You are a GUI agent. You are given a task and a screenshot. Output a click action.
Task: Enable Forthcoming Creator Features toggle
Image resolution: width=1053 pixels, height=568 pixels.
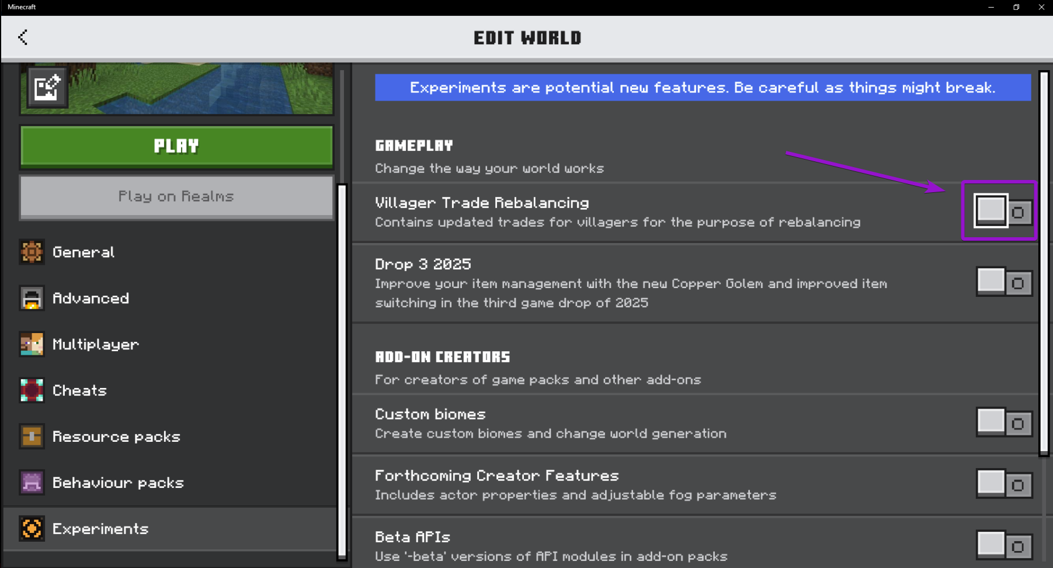(x=1004, y=484)
